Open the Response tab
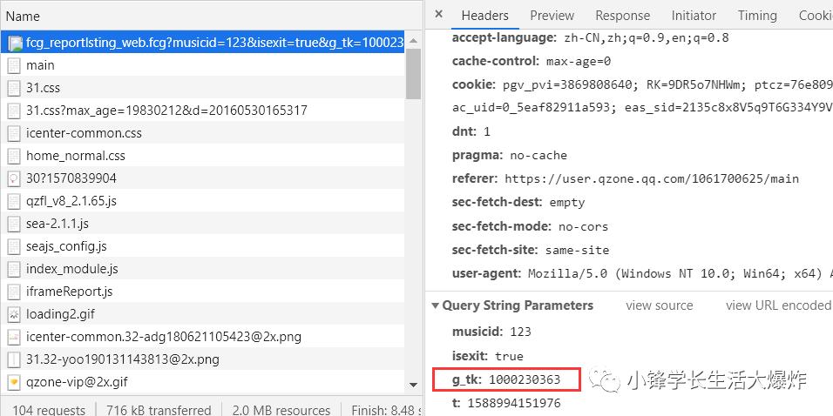The image size is (833, 416). coord(622,16)
